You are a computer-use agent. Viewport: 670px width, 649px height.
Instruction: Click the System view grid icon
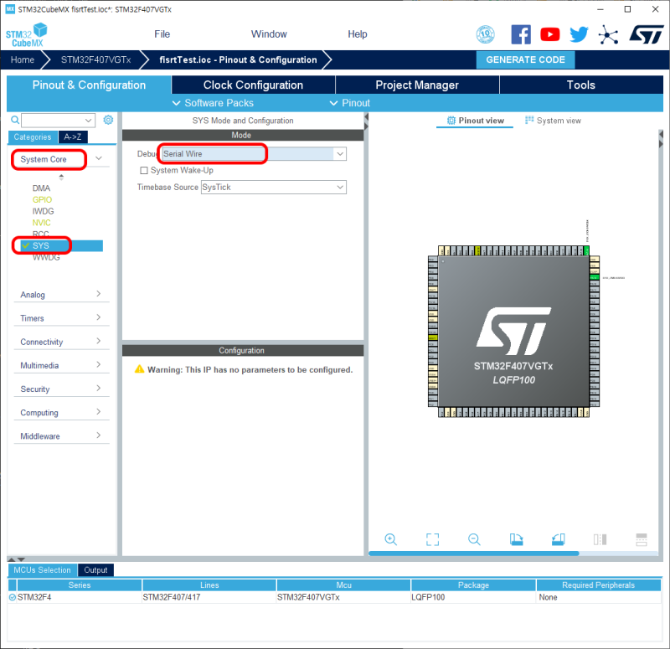click(x=529, y=120)
